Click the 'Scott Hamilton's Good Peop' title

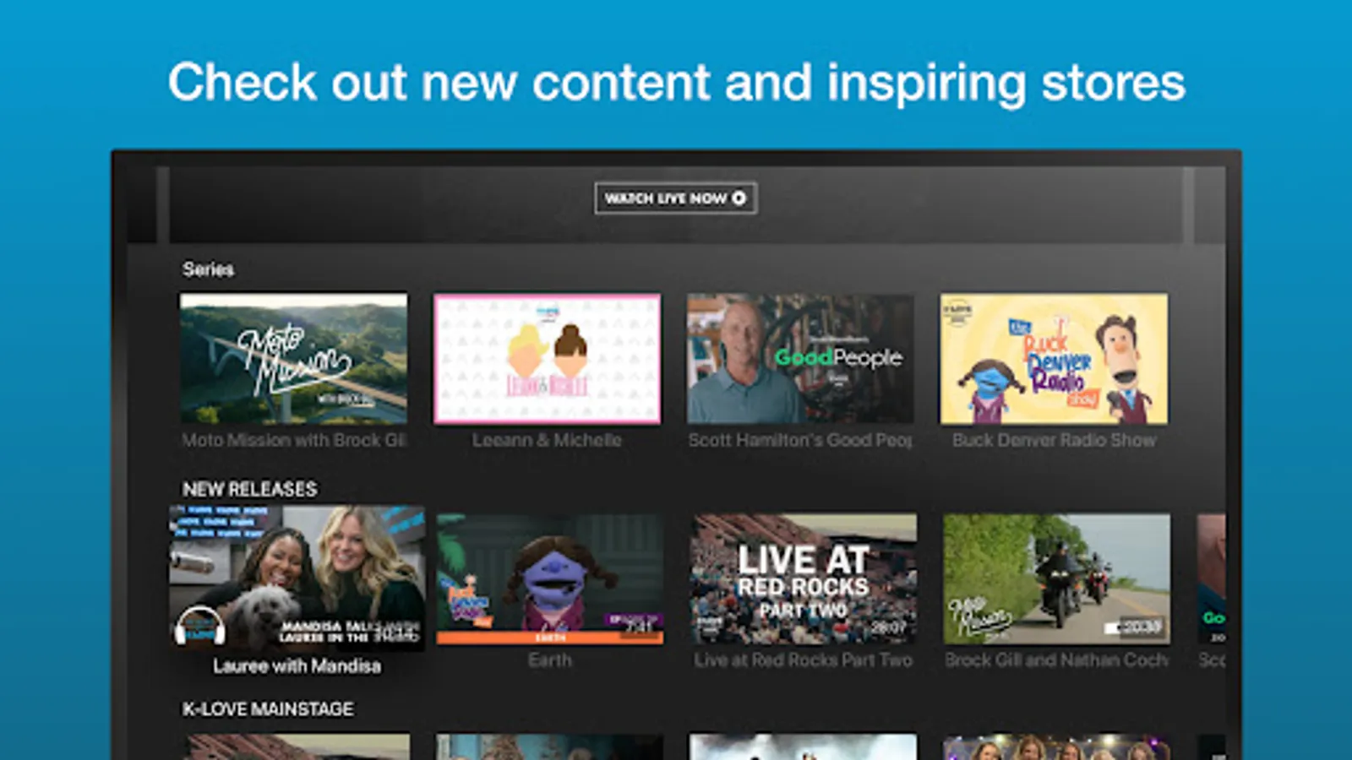(x=800, y=440)
